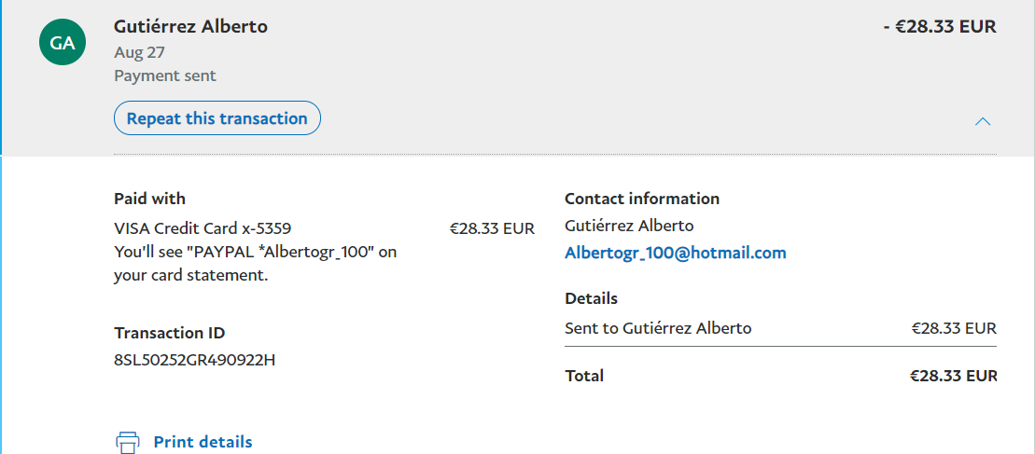
Task: Click the contact name under Contact information
Action: pos(629,226)
